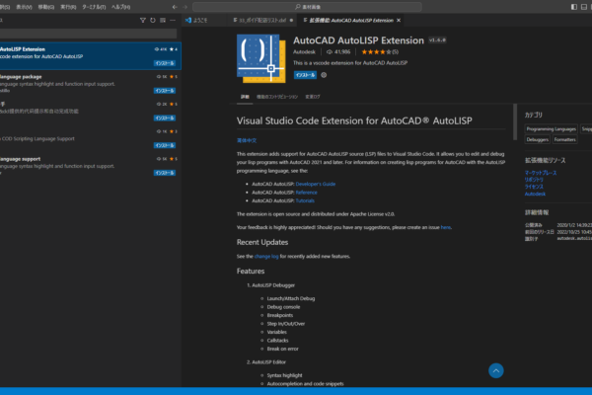Open the ターミナル(T) menu
This screenshot has width=592, height=395.
[94, 7]
